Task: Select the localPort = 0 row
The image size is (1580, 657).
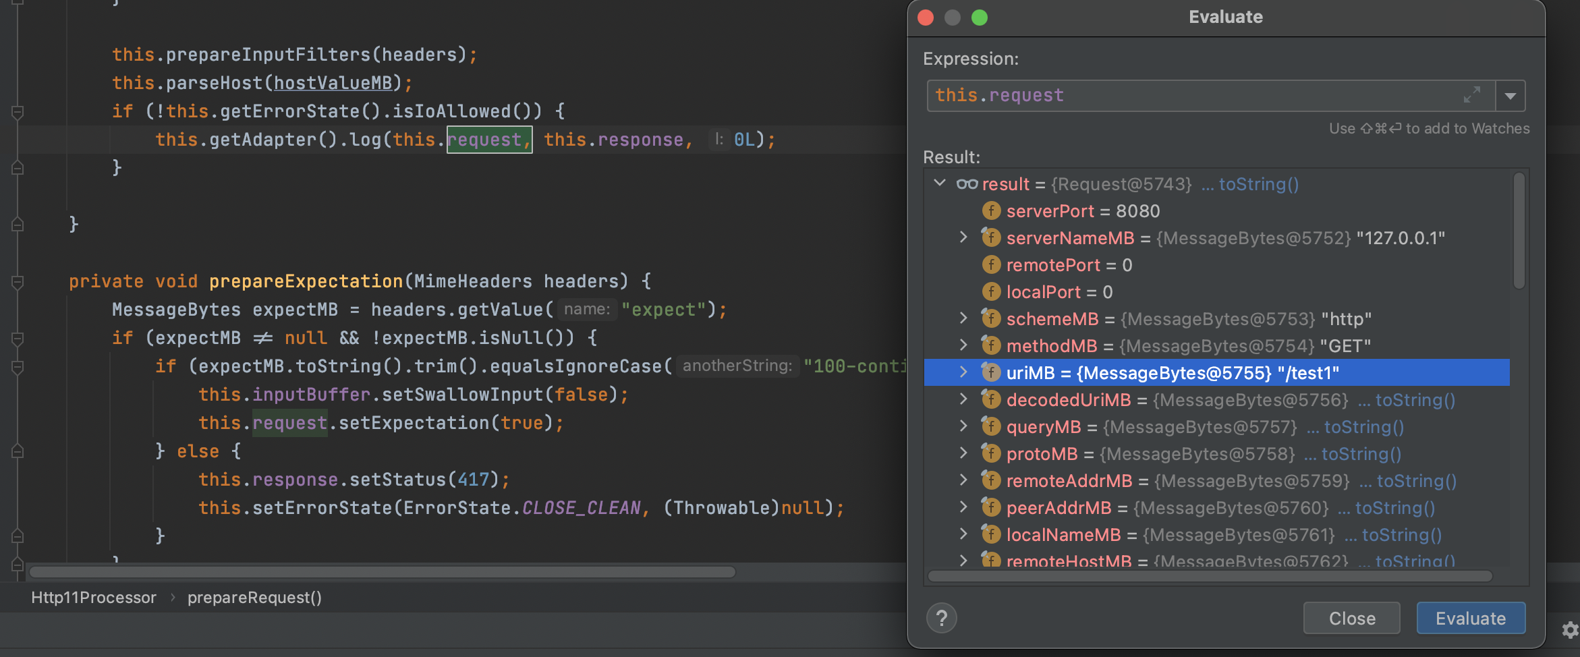Action: pos(1217,292)
